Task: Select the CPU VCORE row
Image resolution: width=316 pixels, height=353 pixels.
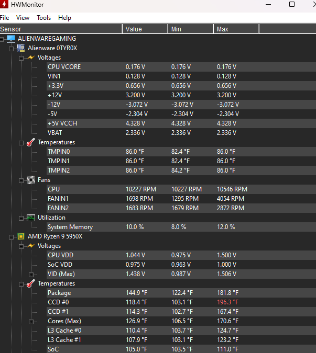Action: (x=181, y=67)
